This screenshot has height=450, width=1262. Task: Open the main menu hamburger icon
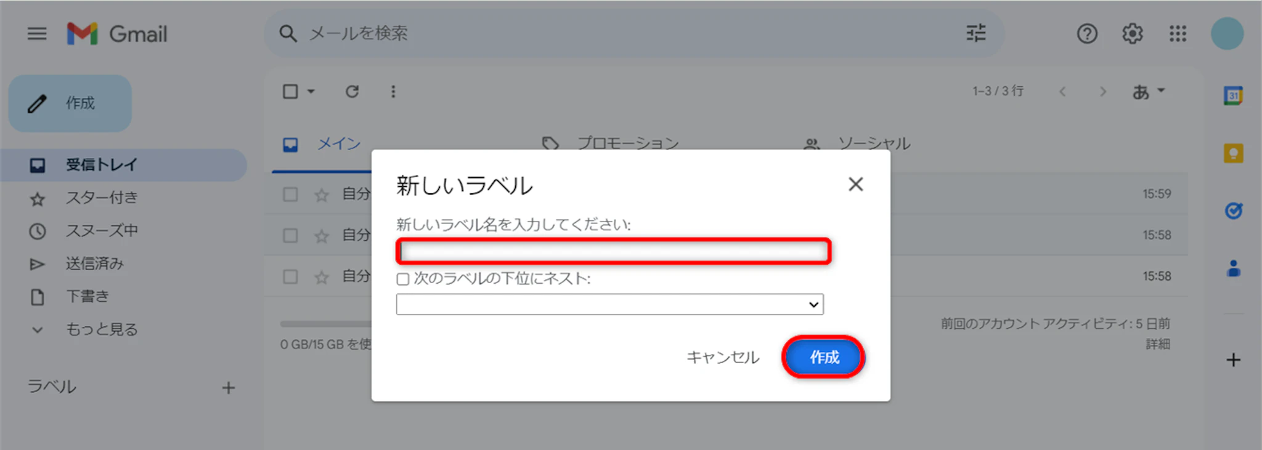[x=37, y=33]
